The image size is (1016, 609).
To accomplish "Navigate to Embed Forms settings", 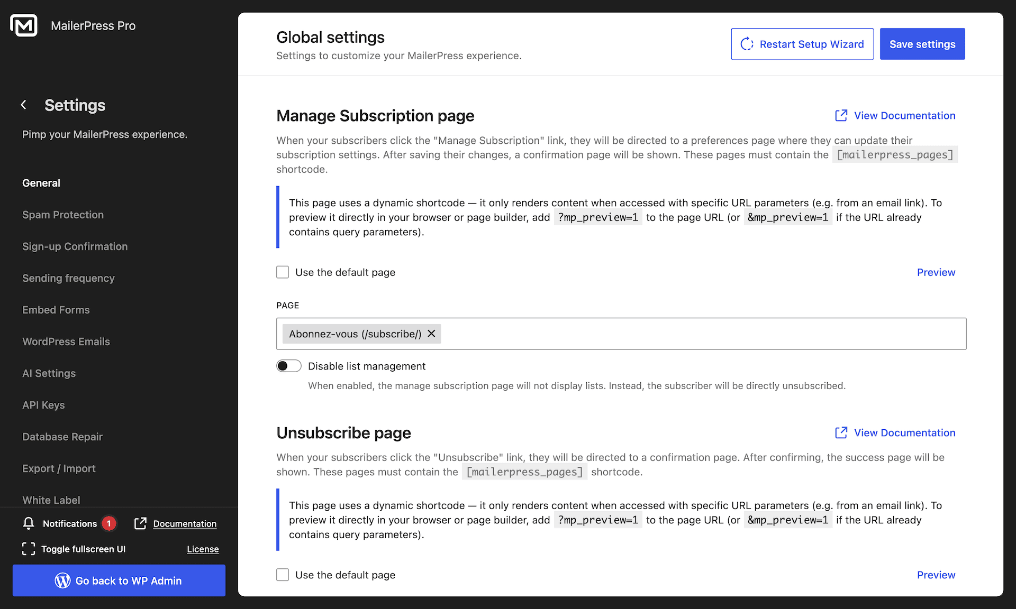I will [x=56, y=310].
